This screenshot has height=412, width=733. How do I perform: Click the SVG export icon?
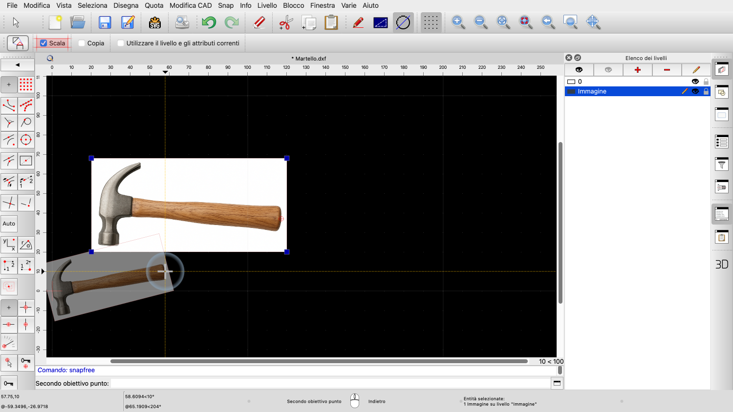155,22
